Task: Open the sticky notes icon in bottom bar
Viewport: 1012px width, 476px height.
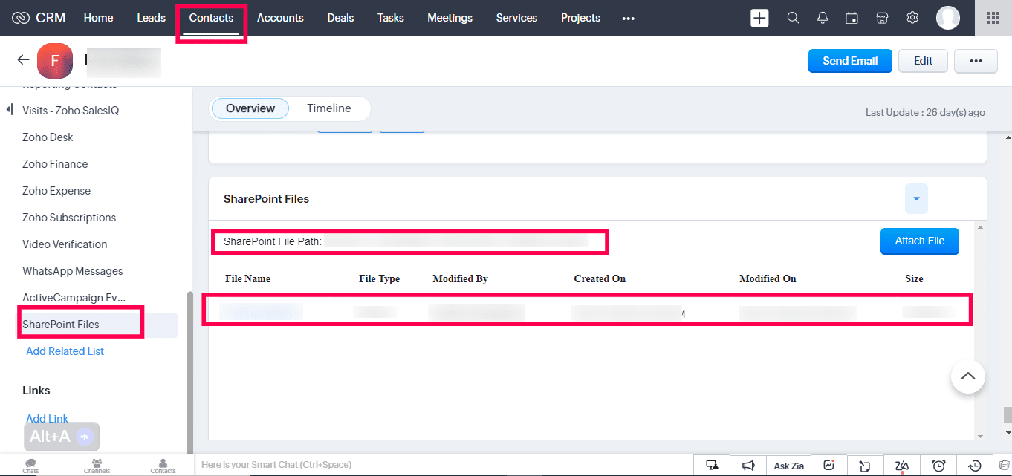Action: (x=865, y=466)
